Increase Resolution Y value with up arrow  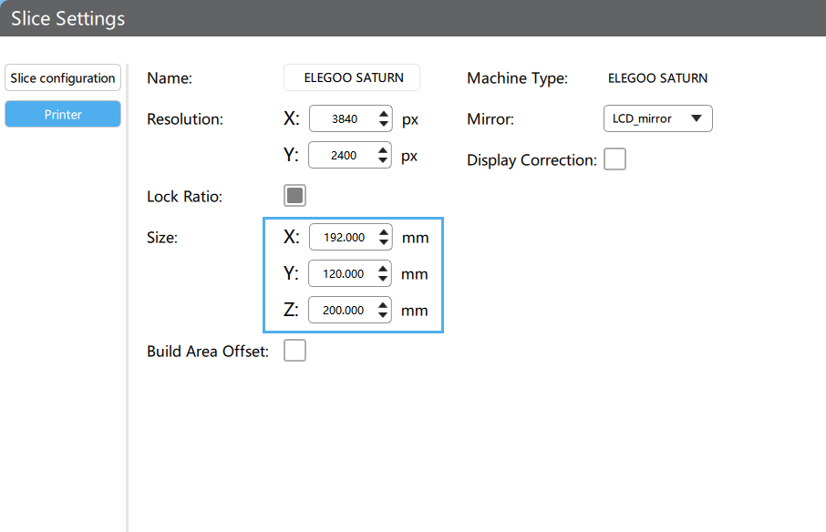point(383,150)
